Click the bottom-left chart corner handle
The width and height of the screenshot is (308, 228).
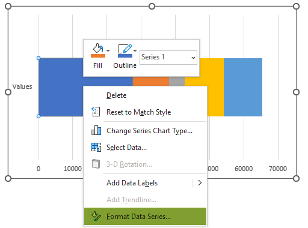click(x=8, y=178)
